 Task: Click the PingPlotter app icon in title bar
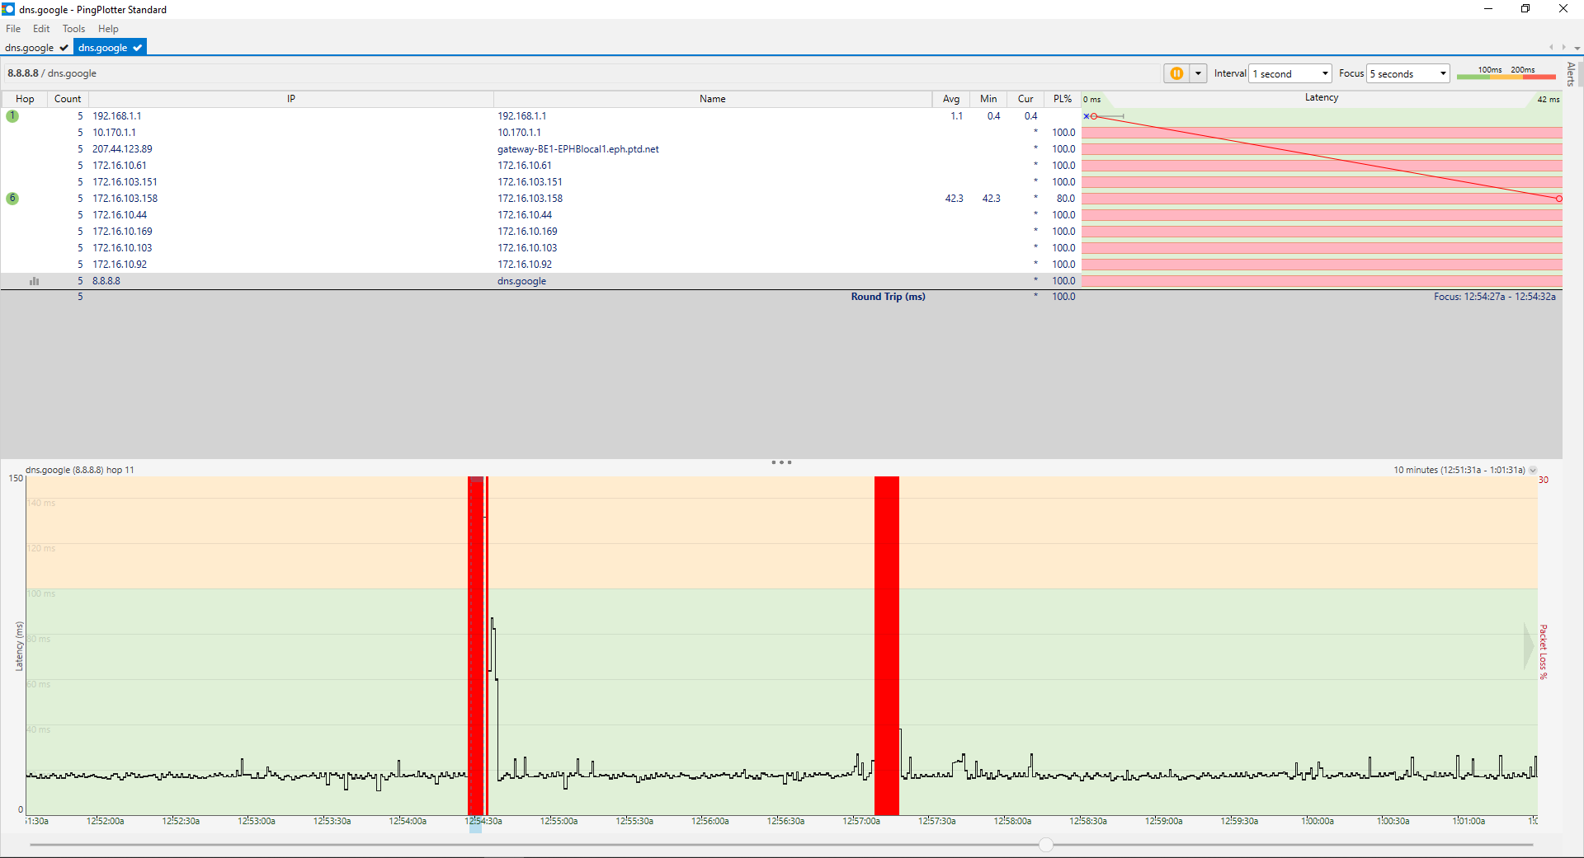click(8, 9)
